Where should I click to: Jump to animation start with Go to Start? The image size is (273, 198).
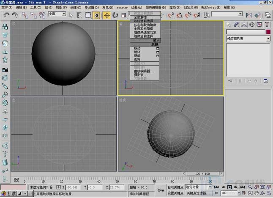[216, 187]
